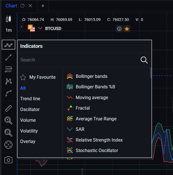Open the BTCUSD symbol dropdown arrow
Screen dimensions: 173x175
[x=40, y=28]
